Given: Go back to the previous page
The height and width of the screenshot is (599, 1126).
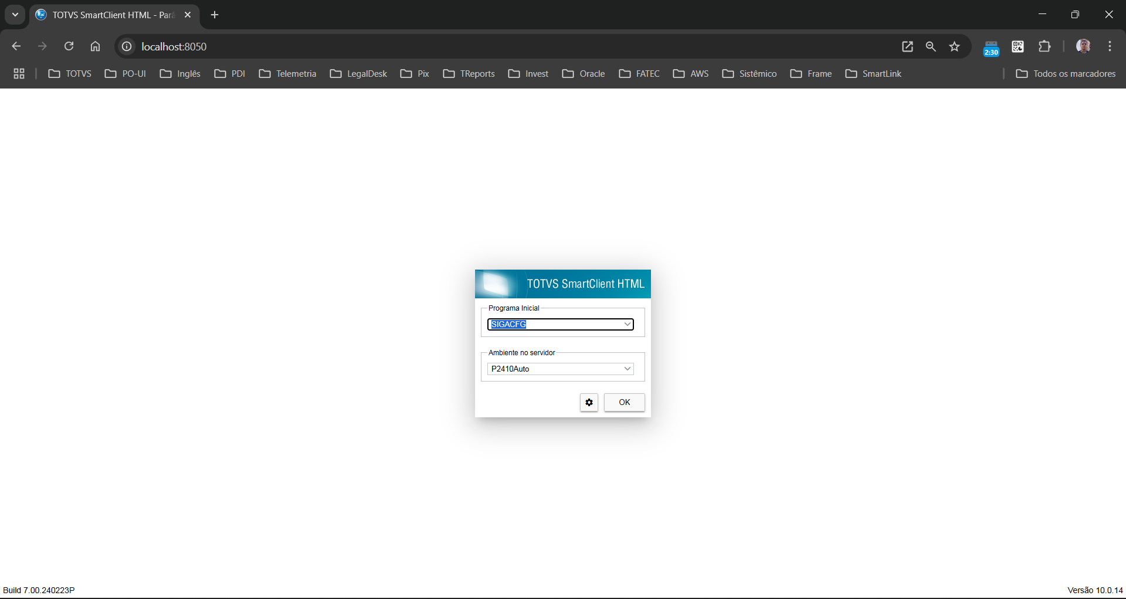Looking at the screenshot, I should (x=16, y=46).
